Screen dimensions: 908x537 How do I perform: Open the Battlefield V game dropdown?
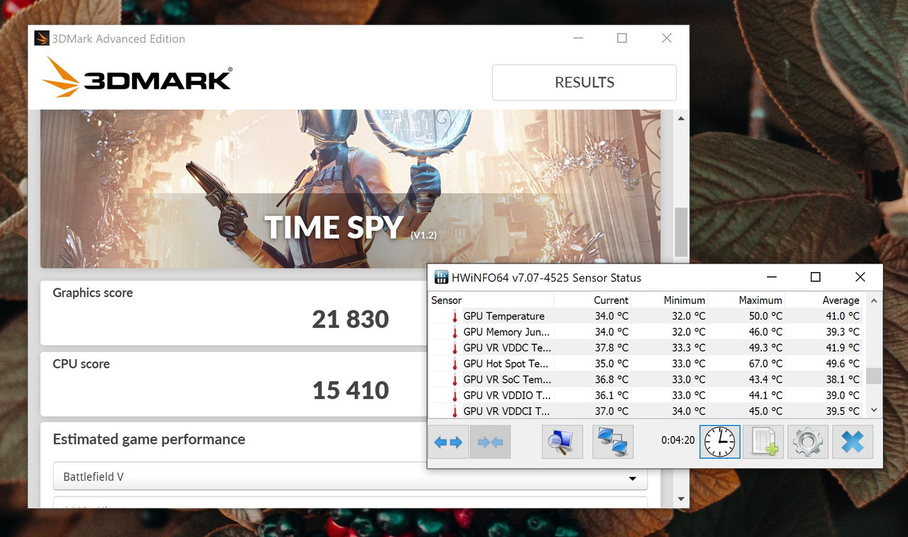(x=350, y=477)
